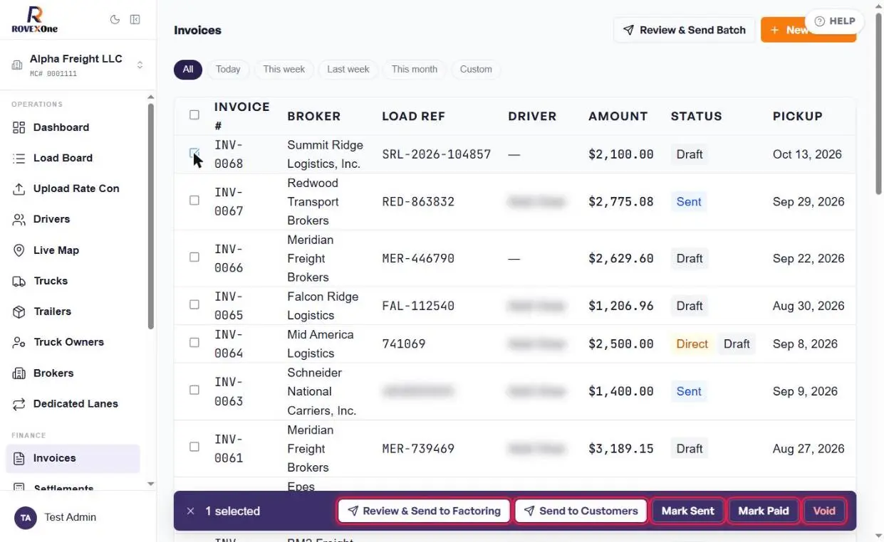The height and width of the screenshot is (542, 884).
Task: Check the INV-0066 checkbox
Action: (x=194, y=257)
